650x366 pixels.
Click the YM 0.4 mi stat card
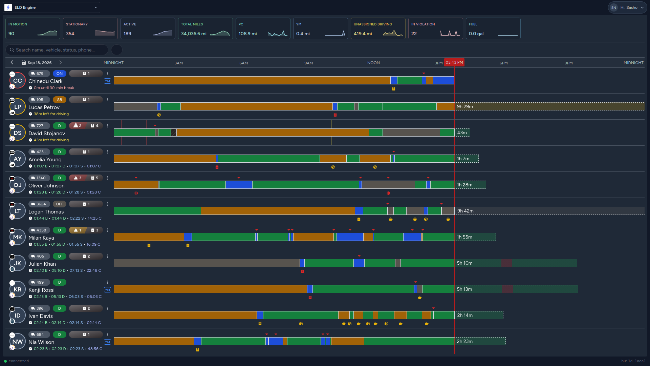coord(321,28)
